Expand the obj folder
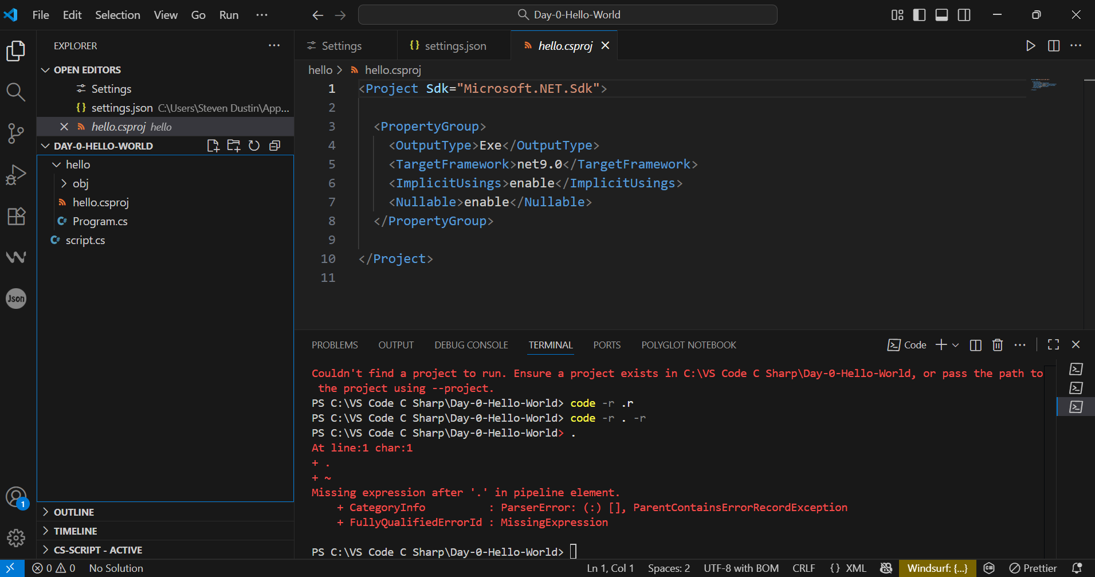This screenshot has height=577, width=1095. point(80,183)
